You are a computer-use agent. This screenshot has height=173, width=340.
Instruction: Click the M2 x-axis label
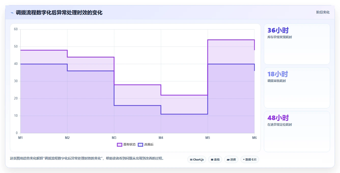coord(67,138)
